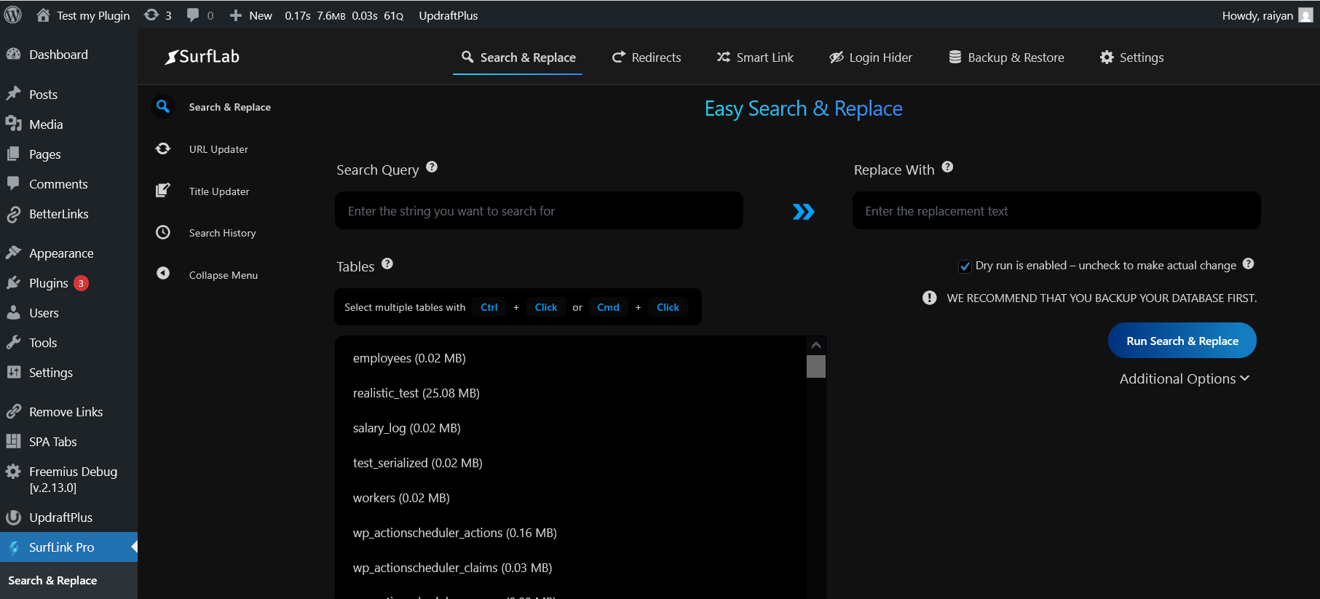1320x599 pixels.
Task: Open the Backup & Restore tab
Action: [x=1006, y=57]
